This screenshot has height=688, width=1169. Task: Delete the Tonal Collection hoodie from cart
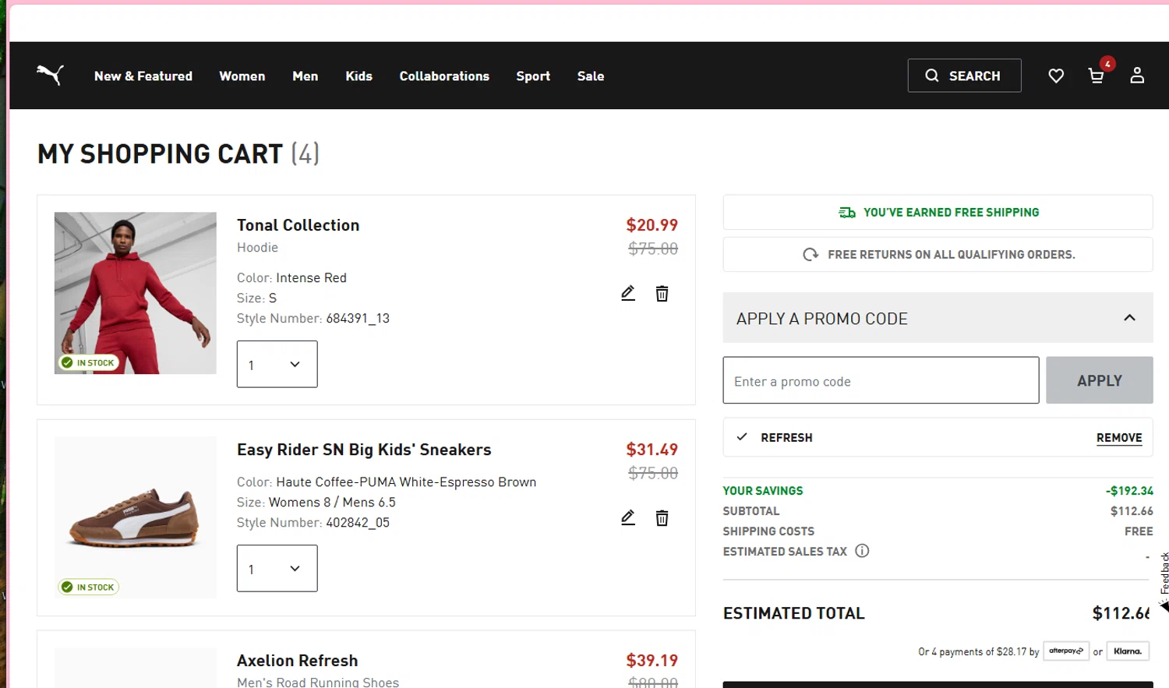click(x=662, y=293)
